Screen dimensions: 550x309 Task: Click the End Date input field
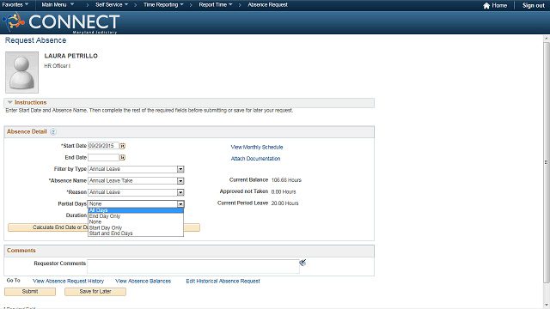click(x=103, y=158)
